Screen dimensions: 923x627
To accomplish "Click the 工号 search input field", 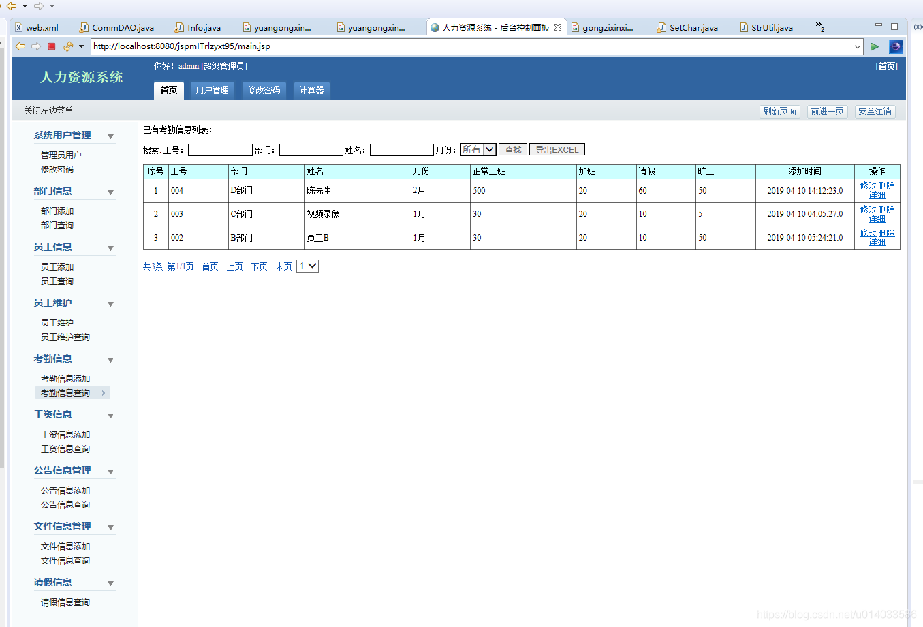I will pos(220,150).
